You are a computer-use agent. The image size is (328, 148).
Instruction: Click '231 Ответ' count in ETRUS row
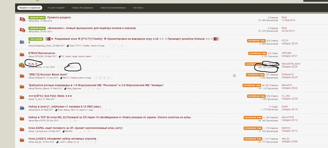tap(273, 53)
